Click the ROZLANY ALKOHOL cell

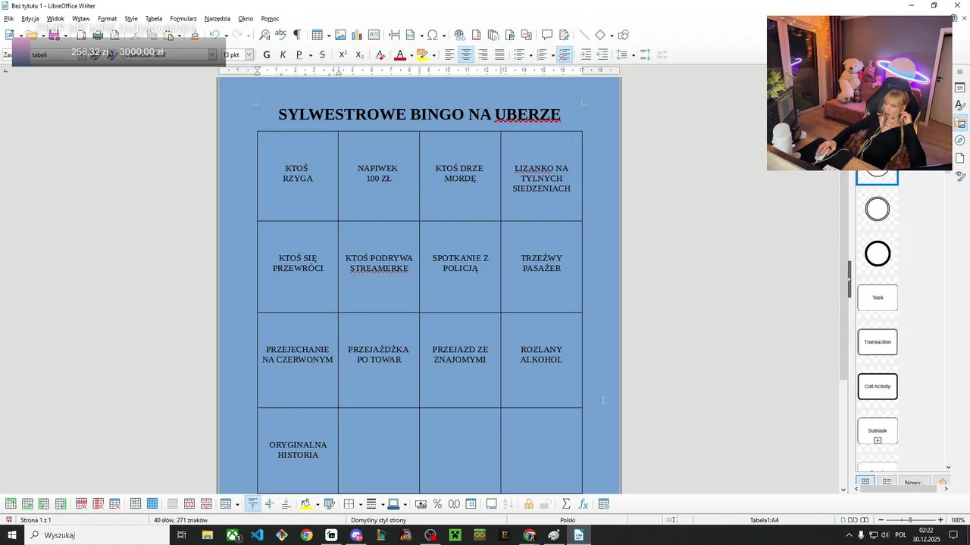pos(541,360)
